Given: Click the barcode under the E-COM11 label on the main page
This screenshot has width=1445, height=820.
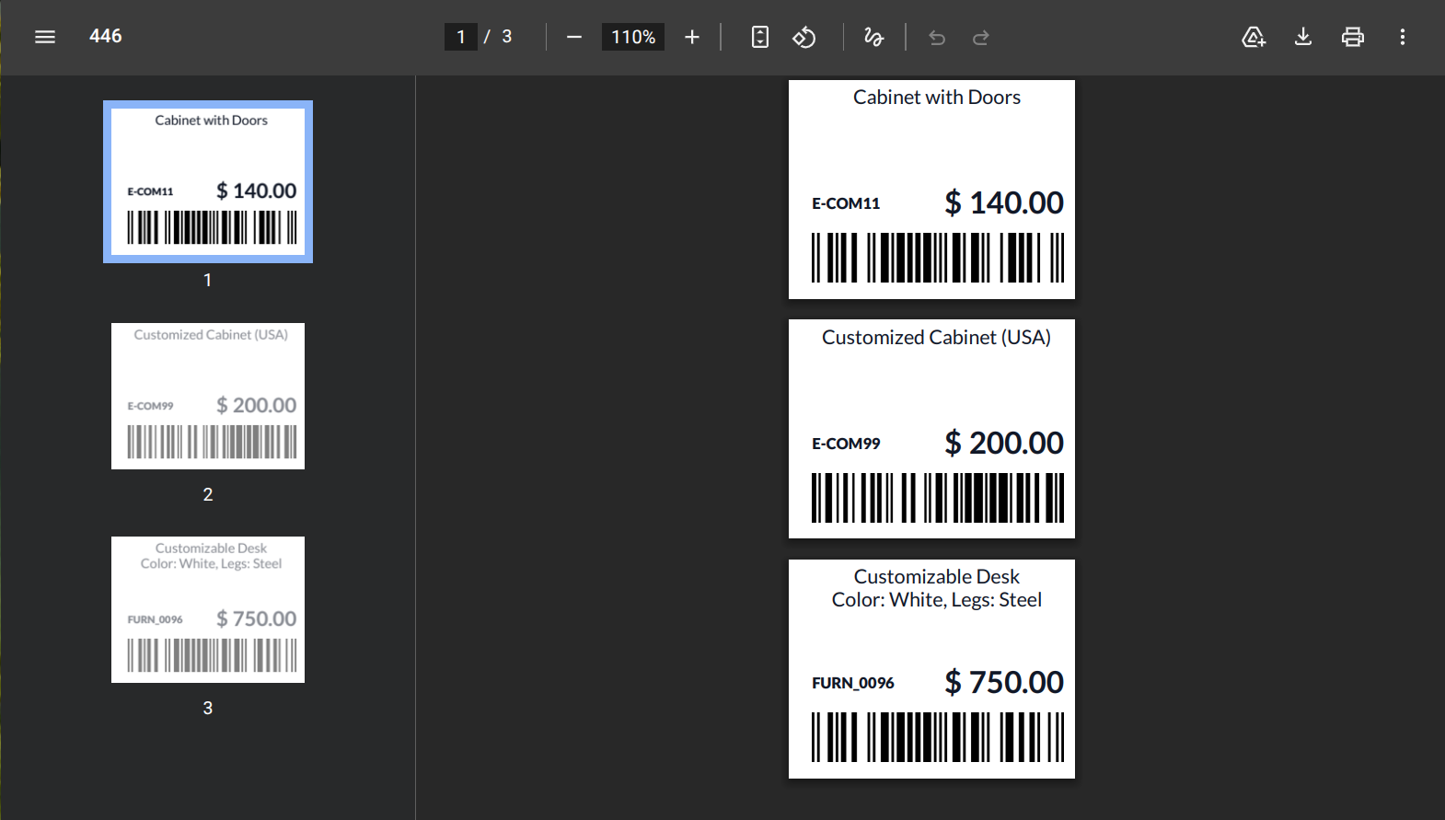Looking at the screenshot, I should [x=938, y=258].
